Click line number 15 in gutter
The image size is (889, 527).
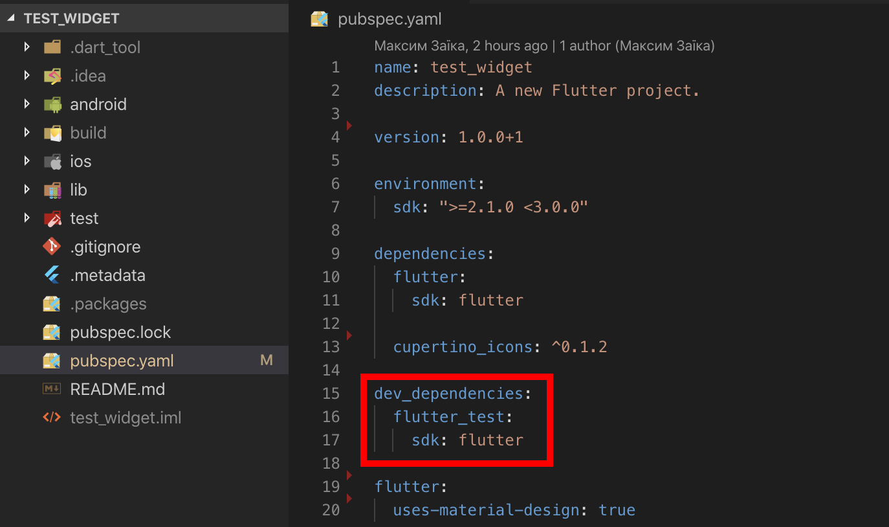point(331,394)
